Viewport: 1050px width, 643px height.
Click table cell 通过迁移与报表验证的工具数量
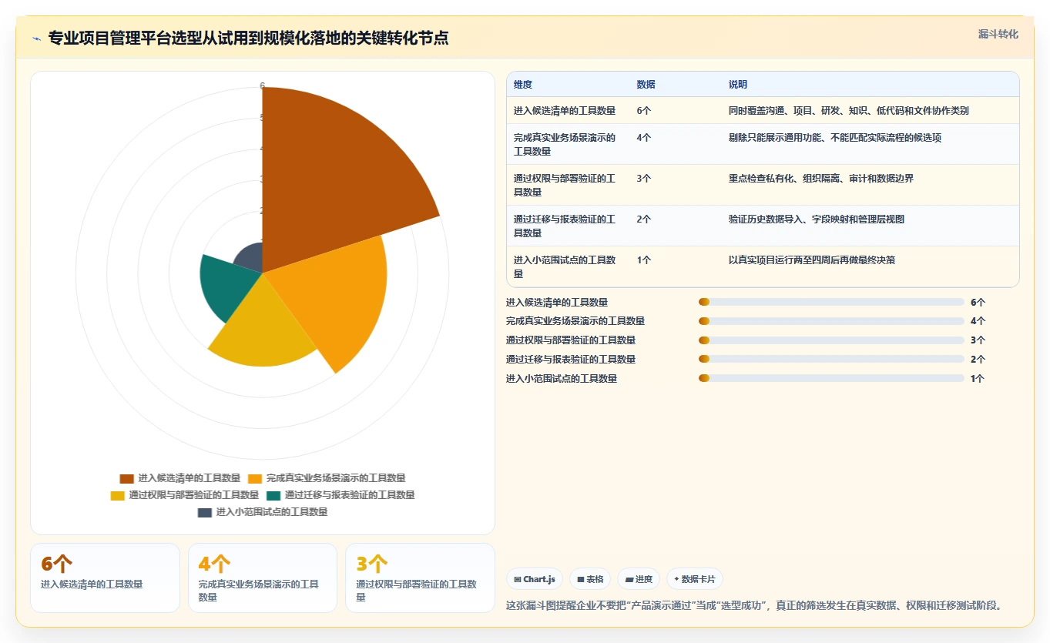[565, 226]
